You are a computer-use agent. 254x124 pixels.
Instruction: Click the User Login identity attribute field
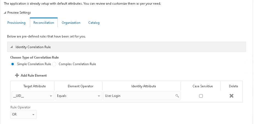point(142,96)
